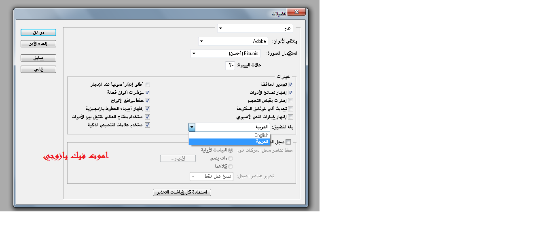Choose العربية in the open language list
Viewport: 546px width, 230px height.
[229, 142]
